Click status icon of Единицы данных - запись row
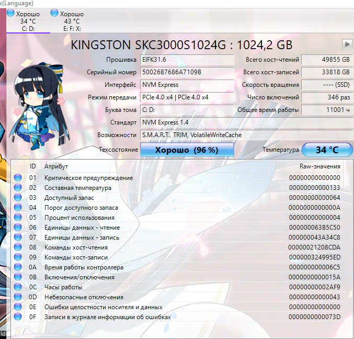Image resolution: width=354 pixels, height=339 pixels. [18, 237]
